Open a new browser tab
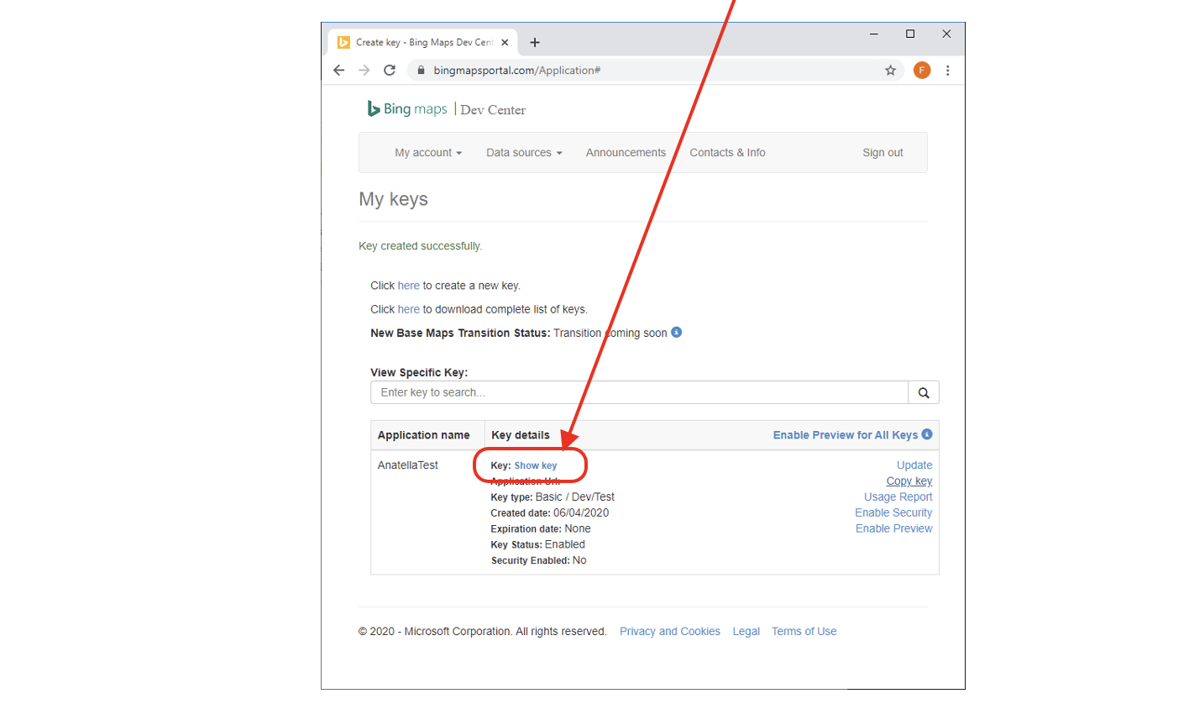The image size is (1189, 704). click(535, 43)
